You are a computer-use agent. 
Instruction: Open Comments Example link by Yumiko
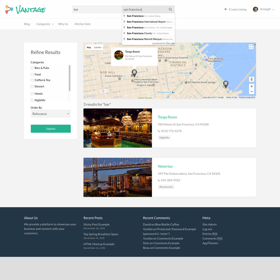[170, 238]
